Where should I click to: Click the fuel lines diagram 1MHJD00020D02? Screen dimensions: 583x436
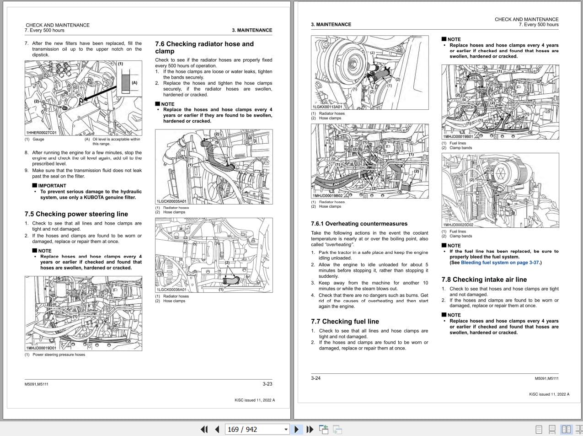point(500,190)
